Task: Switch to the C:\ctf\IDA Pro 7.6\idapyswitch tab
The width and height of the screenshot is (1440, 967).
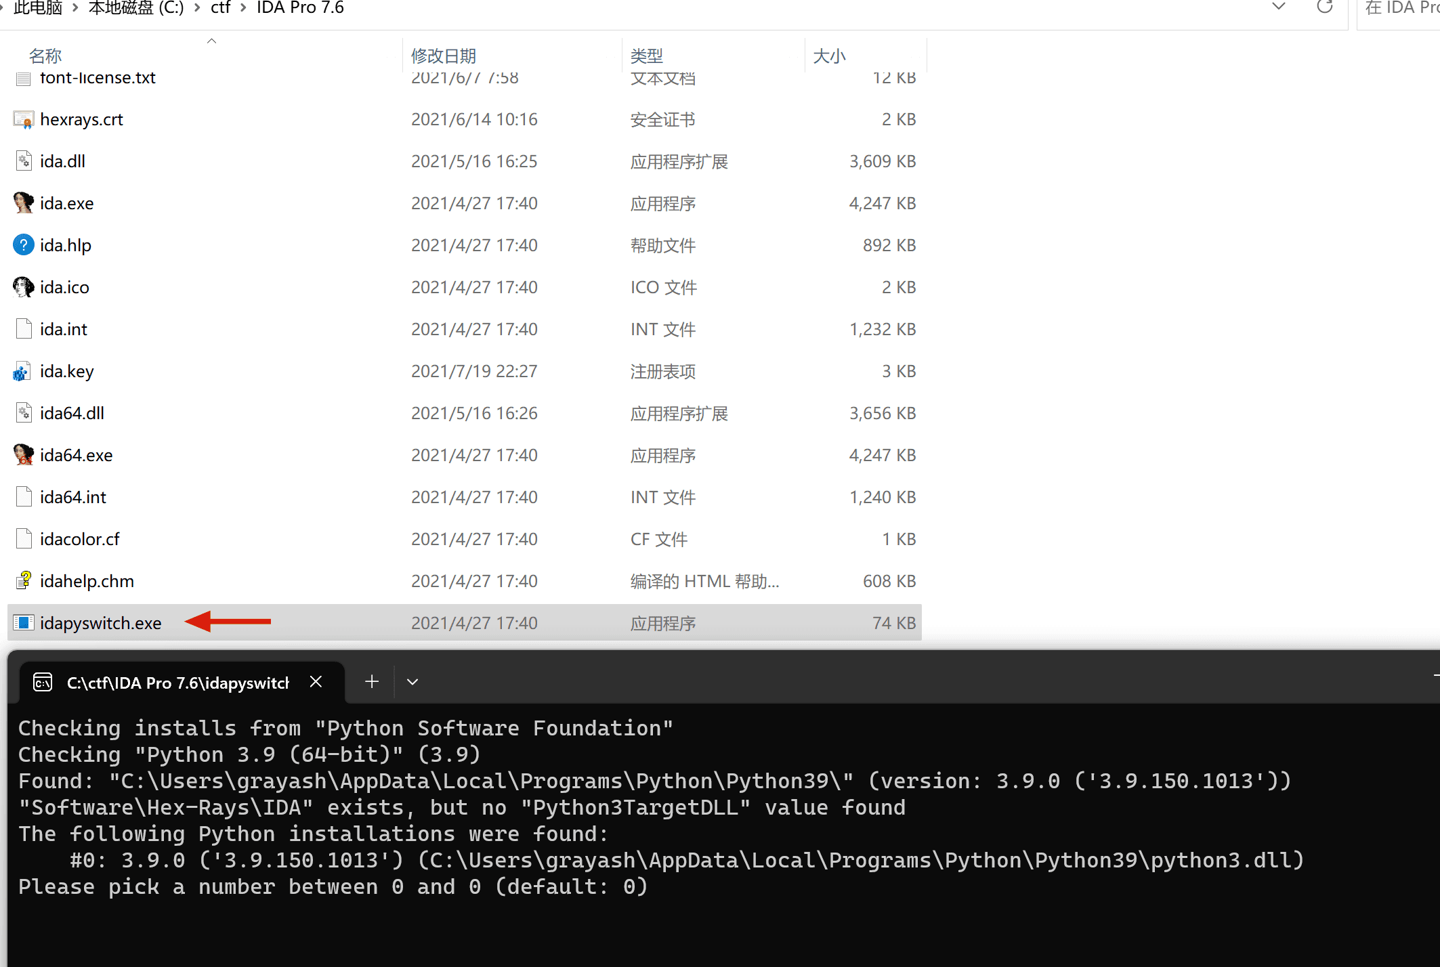Action: click(x=182, y=683)
